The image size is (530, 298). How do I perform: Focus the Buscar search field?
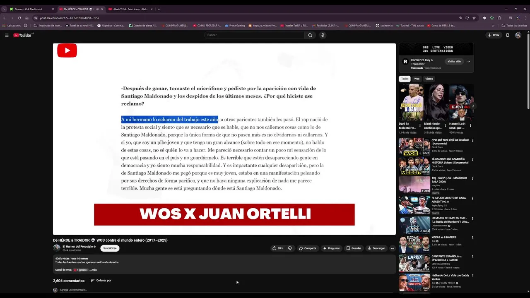point(255,35)
